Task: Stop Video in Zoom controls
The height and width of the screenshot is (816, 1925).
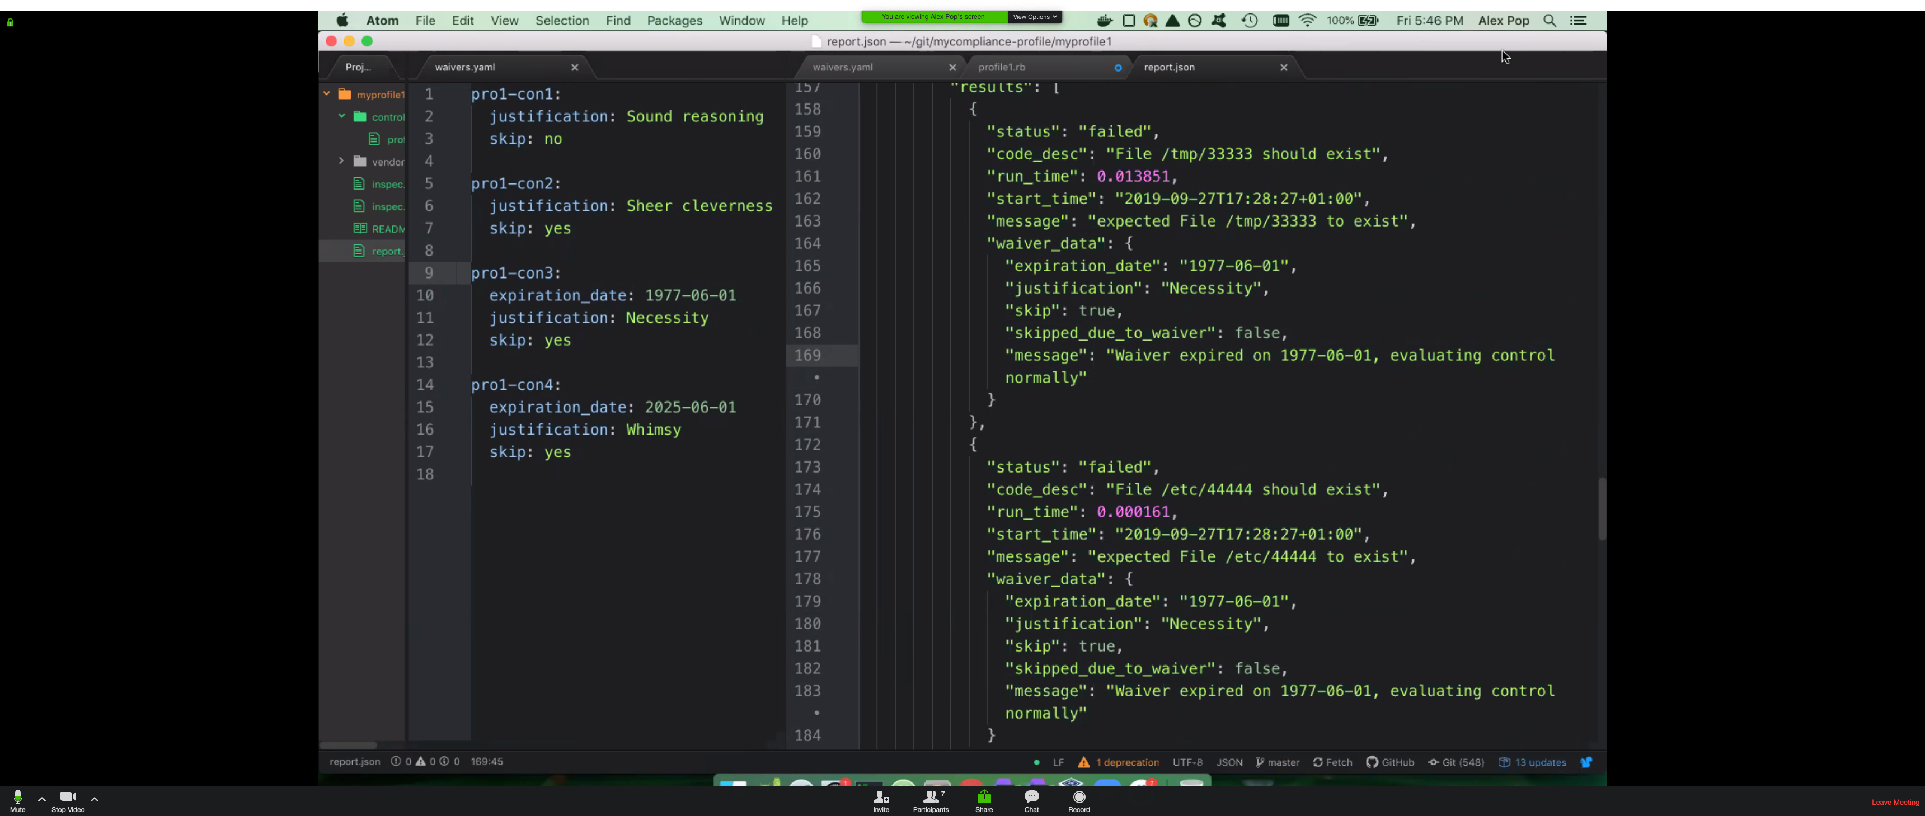Action: point(68,801)
